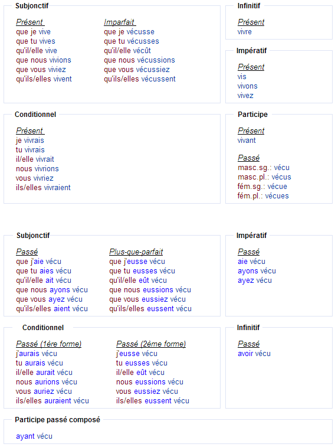
Task: Click the Subjonctif Présent heading link
Action: pos(30,22)
